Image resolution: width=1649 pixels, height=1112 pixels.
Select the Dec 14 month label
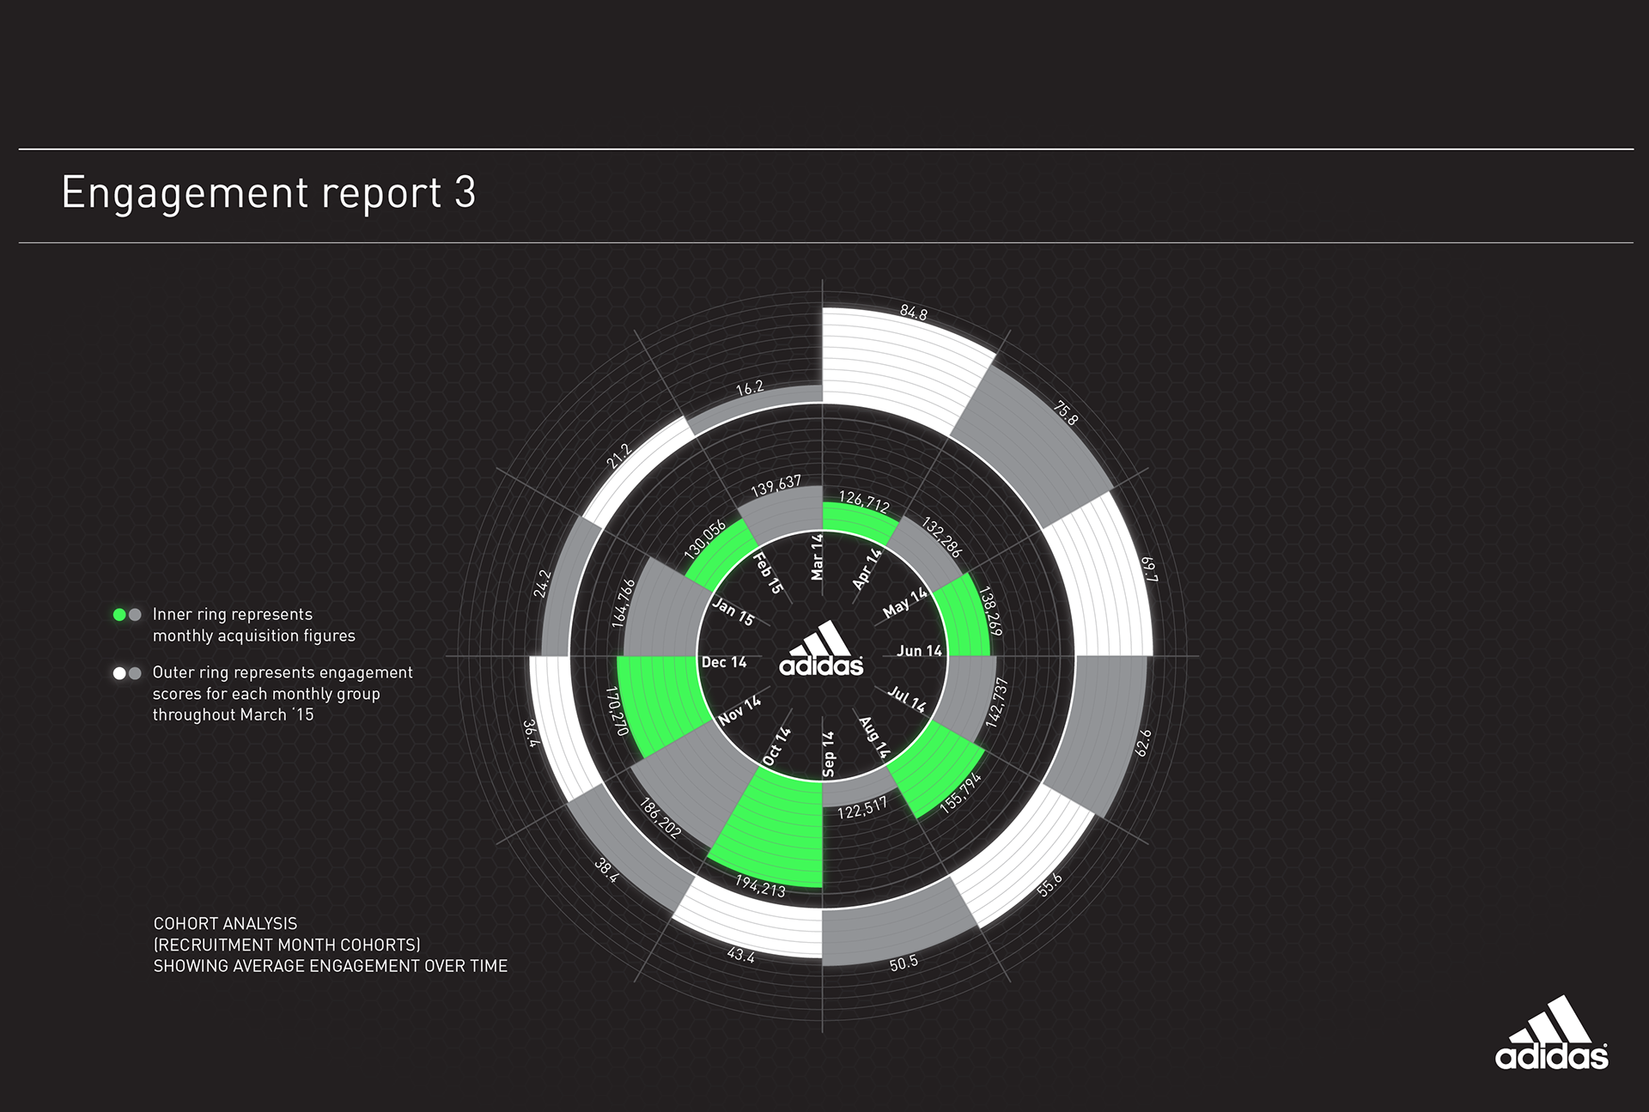click(x=724, y=662)
